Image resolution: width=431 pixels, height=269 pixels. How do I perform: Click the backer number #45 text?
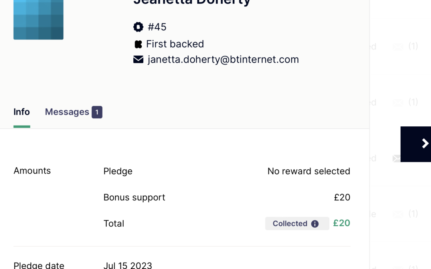click(157, 27)
